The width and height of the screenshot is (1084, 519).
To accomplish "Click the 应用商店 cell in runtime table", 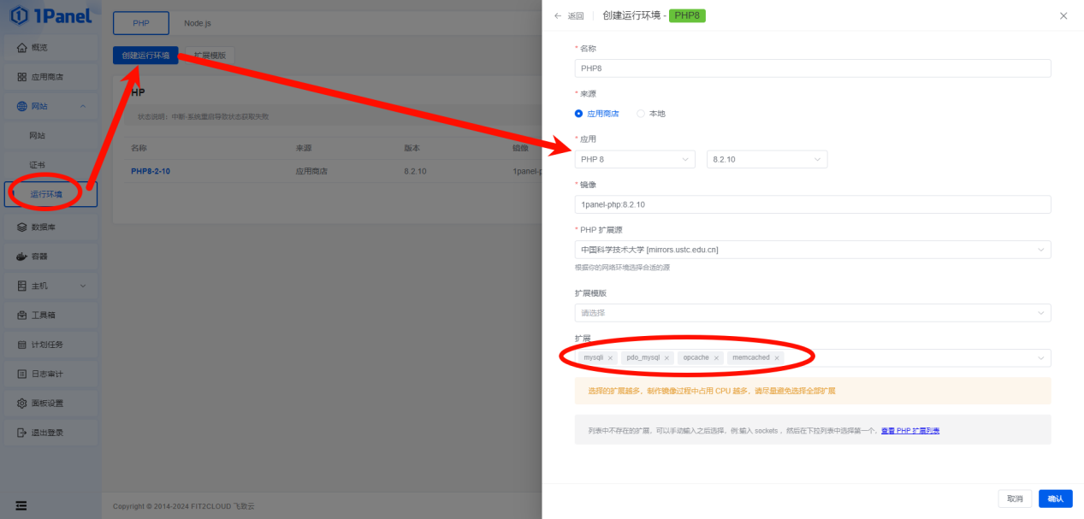I will 311,171.
